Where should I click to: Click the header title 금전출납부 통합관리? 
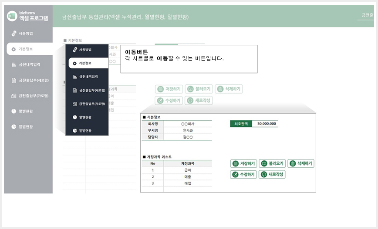(125, 17)
